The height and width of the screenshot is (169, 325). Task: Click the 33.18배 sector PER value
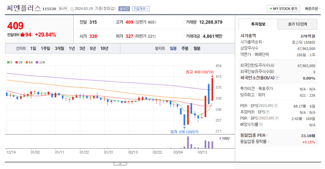[308, 136]
